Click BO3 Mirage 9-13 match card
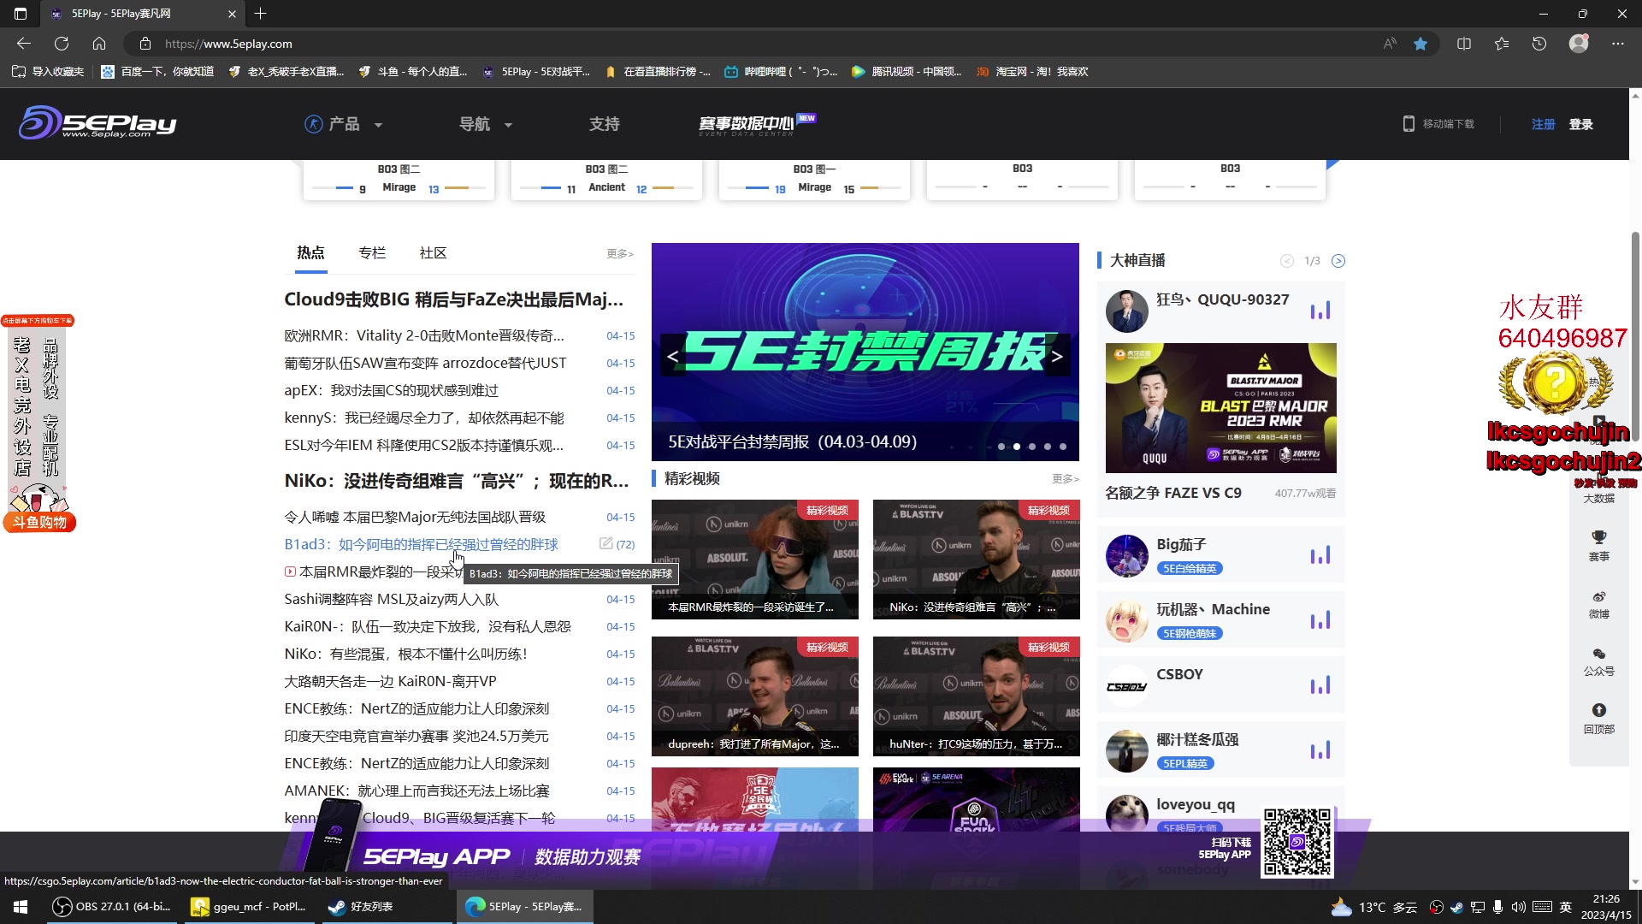 (399, 180)
